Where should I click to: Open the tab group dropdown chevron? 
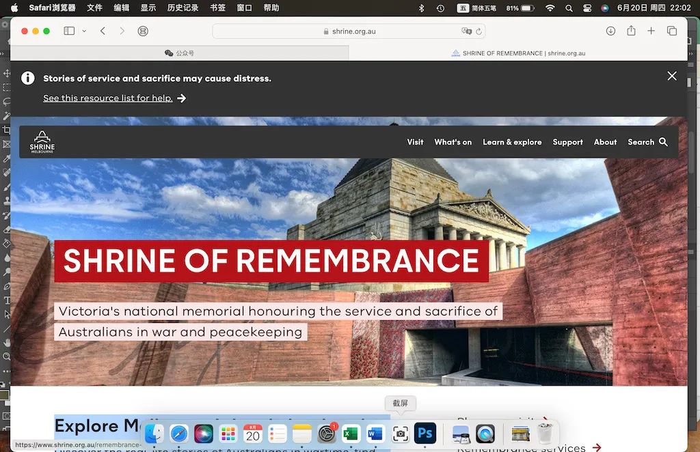[84, 31]
